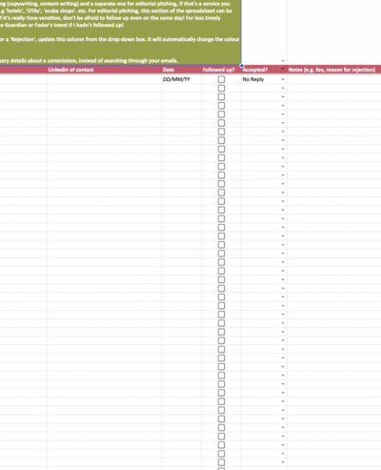381x470 pixels.
Task: Open the bottom-most Accepted dropdown arrow
Action: pyautogui.click(x=283, y=462)
